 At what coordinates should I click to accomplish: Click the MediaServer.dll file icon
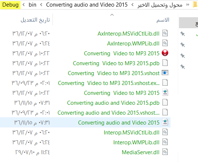click(165, 152)
